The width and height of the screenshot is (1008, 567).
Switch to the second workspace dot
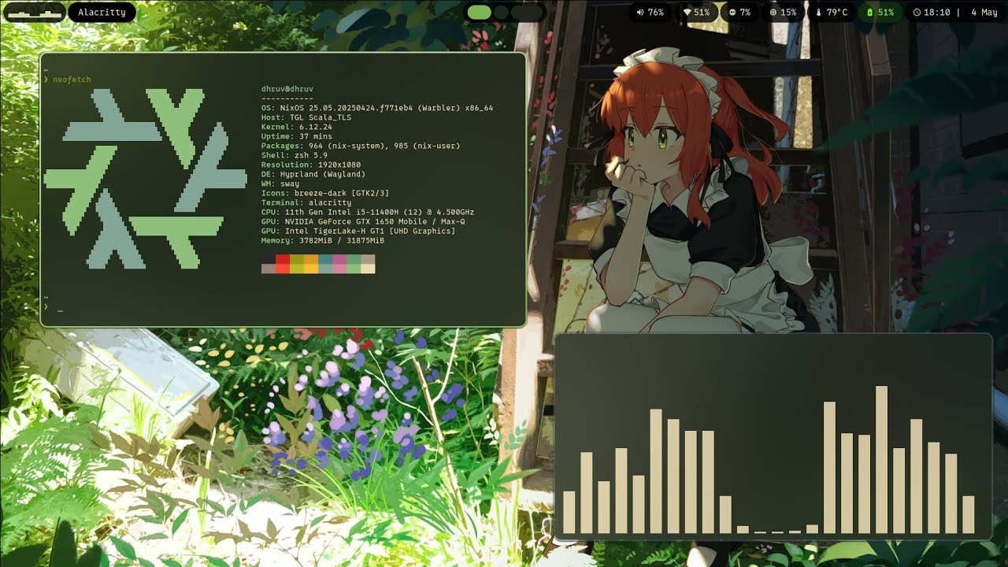[501, 13]
